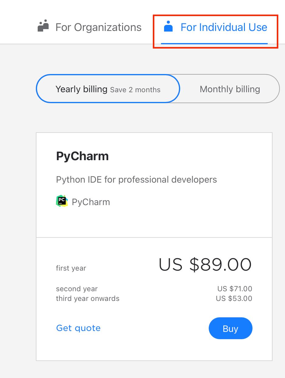Select the PyCharm product name beside logo

(91, 202)
